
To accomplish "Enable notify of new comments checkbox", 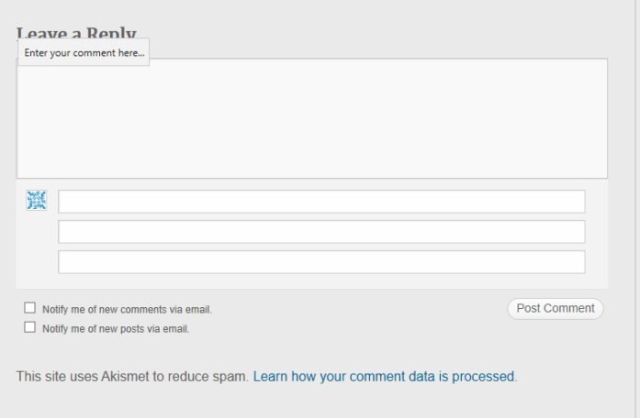I will 30,309.
